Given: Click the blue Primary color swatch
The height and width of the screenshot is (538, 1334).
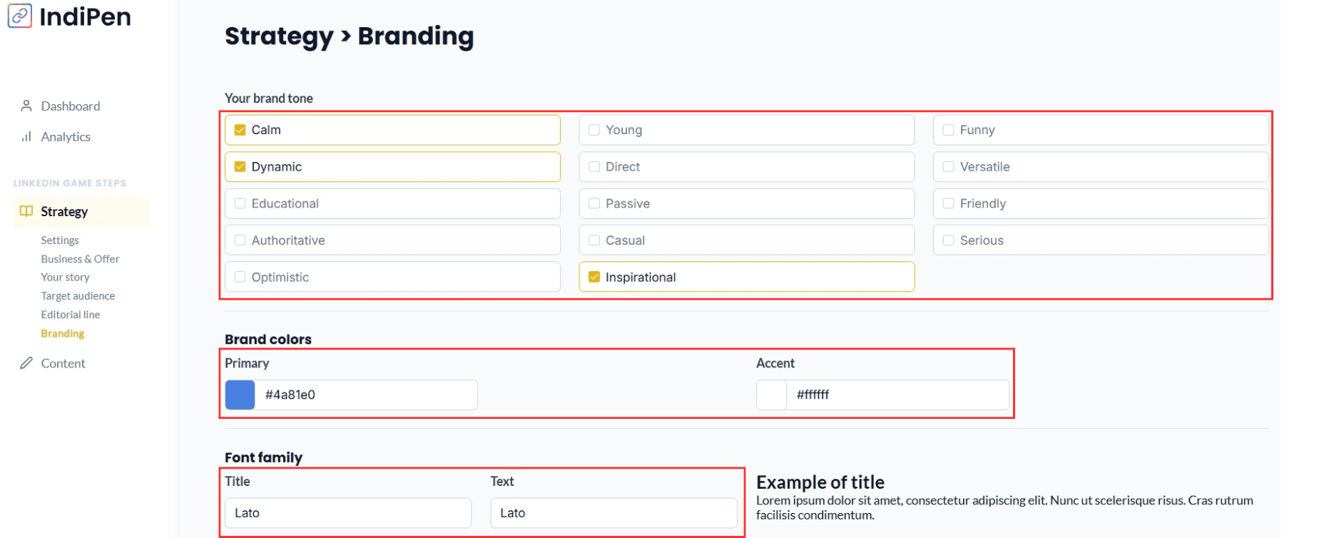Looking at the screenshot, I should pyautogui.click(x=240, y=395).
